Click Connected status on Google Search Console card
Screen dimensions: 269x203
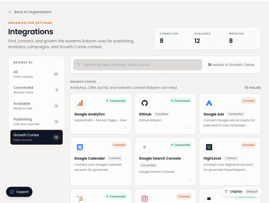click(180, 145)
